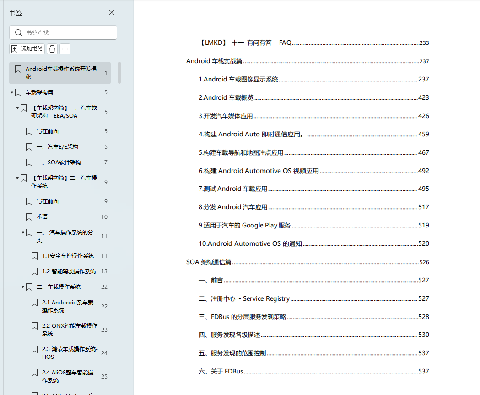Open the three-dots more options button
This screenshot has height=395, width=480.
click(65, 49)
